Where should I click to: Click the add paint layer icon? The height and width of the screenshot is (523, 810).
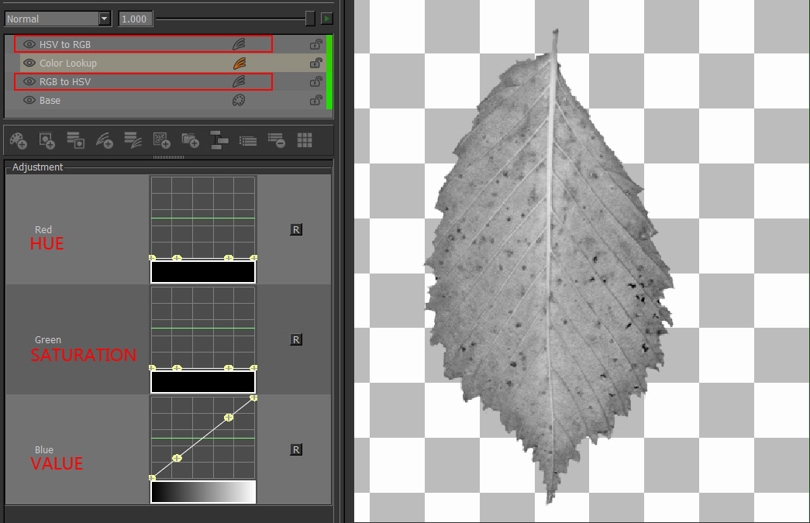pos(19,140)
